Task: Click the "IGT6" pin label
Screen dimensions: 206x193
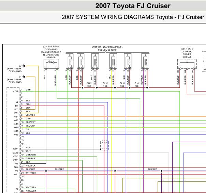Action: [16, 135]
